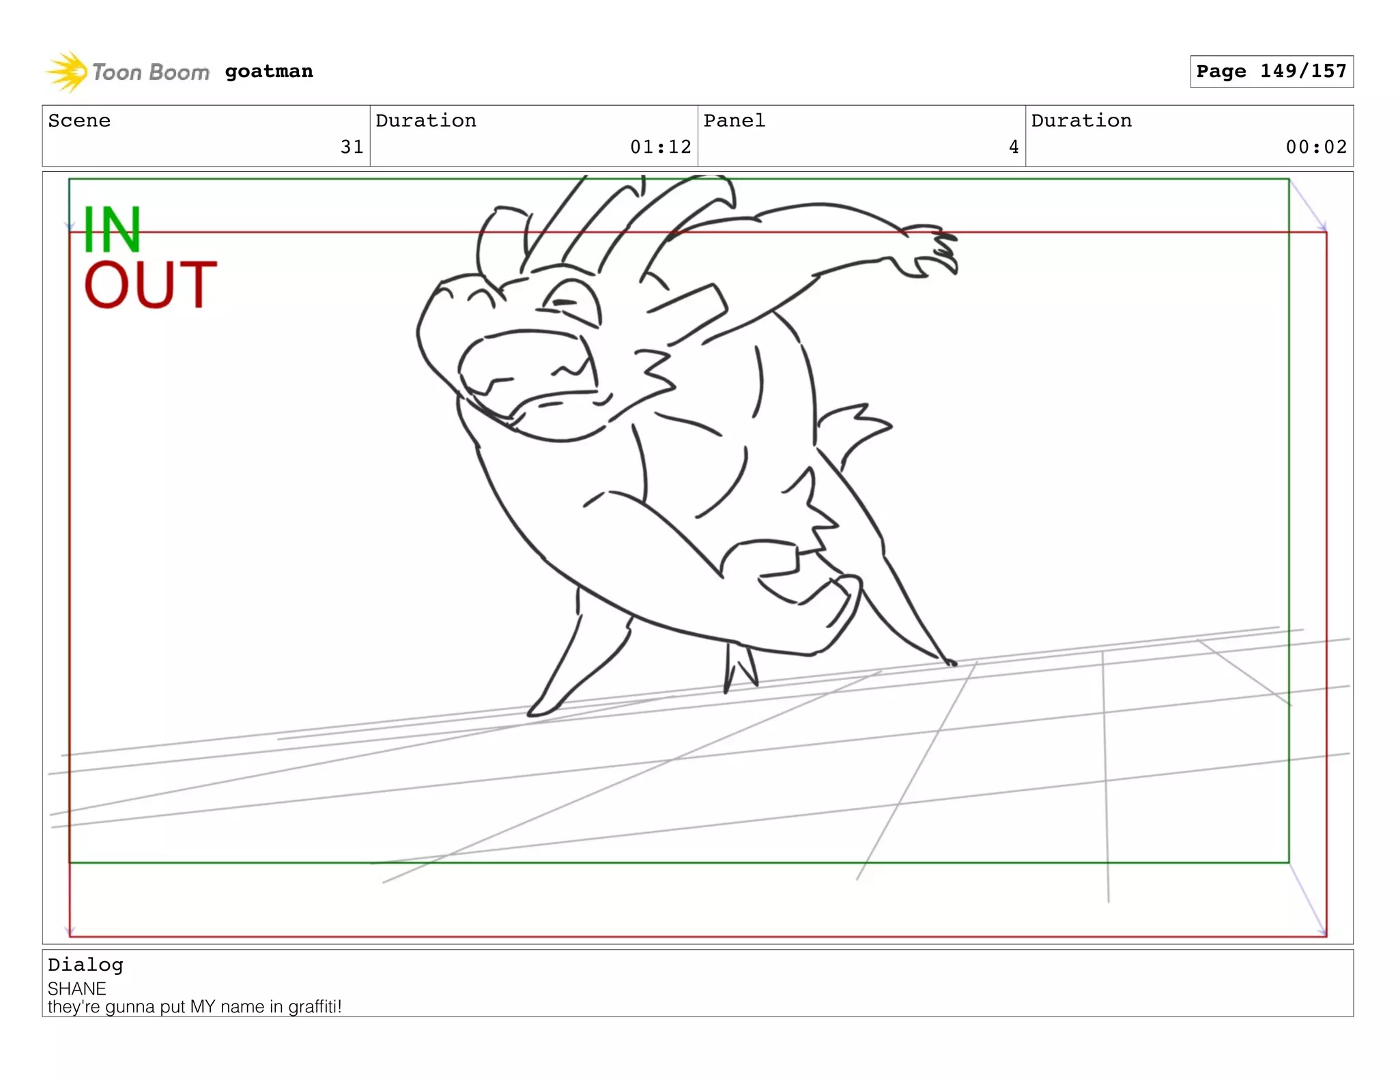Click the 'Scene' header label
Viewport: 1398px width, 1080px height.
click(x=79, y=121)
